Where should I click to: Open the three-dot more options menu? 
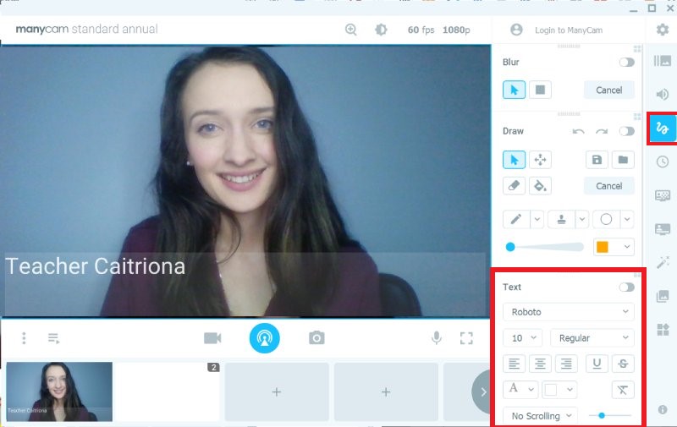[x=24, y=338]
